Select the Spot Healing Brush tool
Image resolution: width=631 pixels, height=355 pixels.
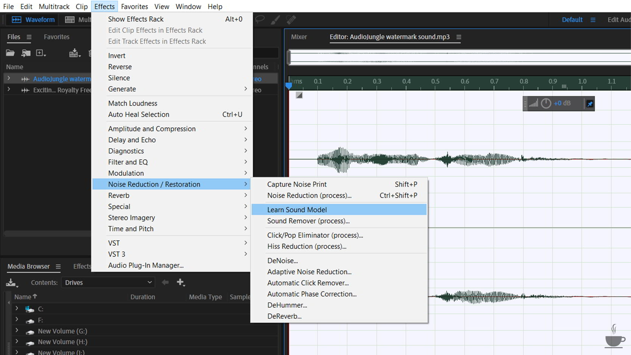[x=291, y=20]
